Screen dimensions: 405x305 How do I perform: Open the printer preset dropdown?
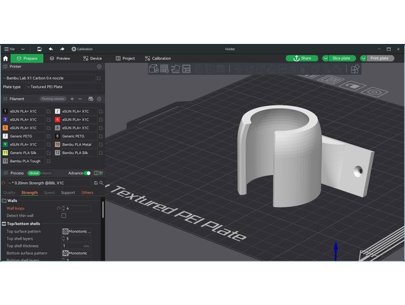point(52,78)
